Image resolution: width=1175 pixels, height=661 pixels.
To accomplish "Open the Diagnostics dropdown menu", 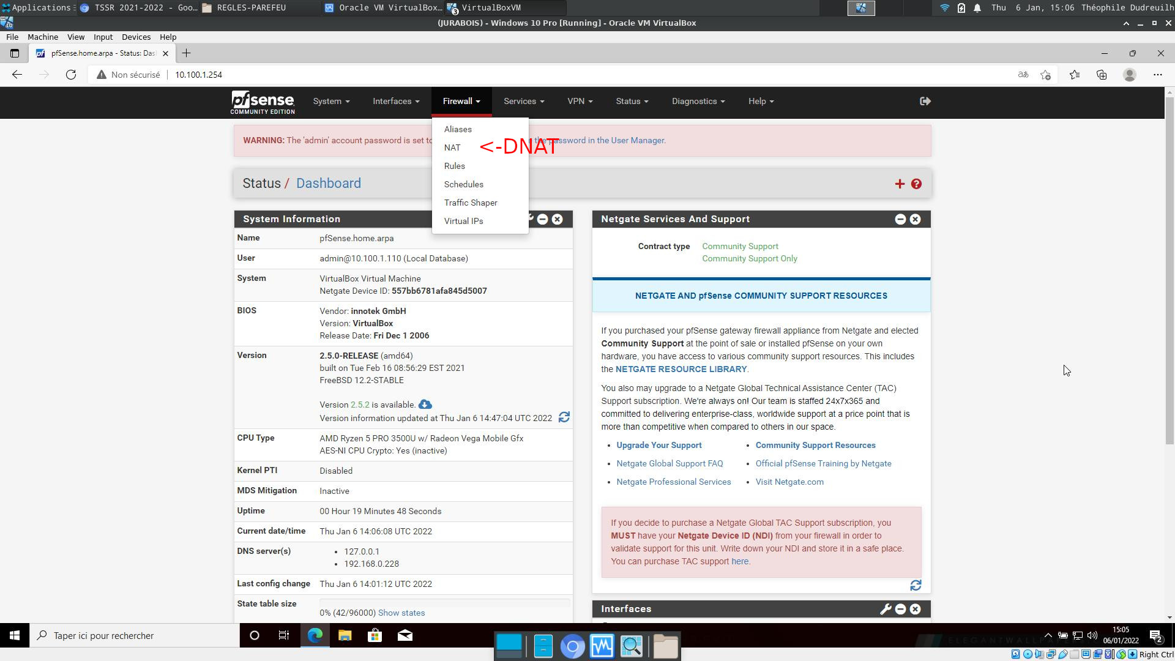I will click(698, 101).
